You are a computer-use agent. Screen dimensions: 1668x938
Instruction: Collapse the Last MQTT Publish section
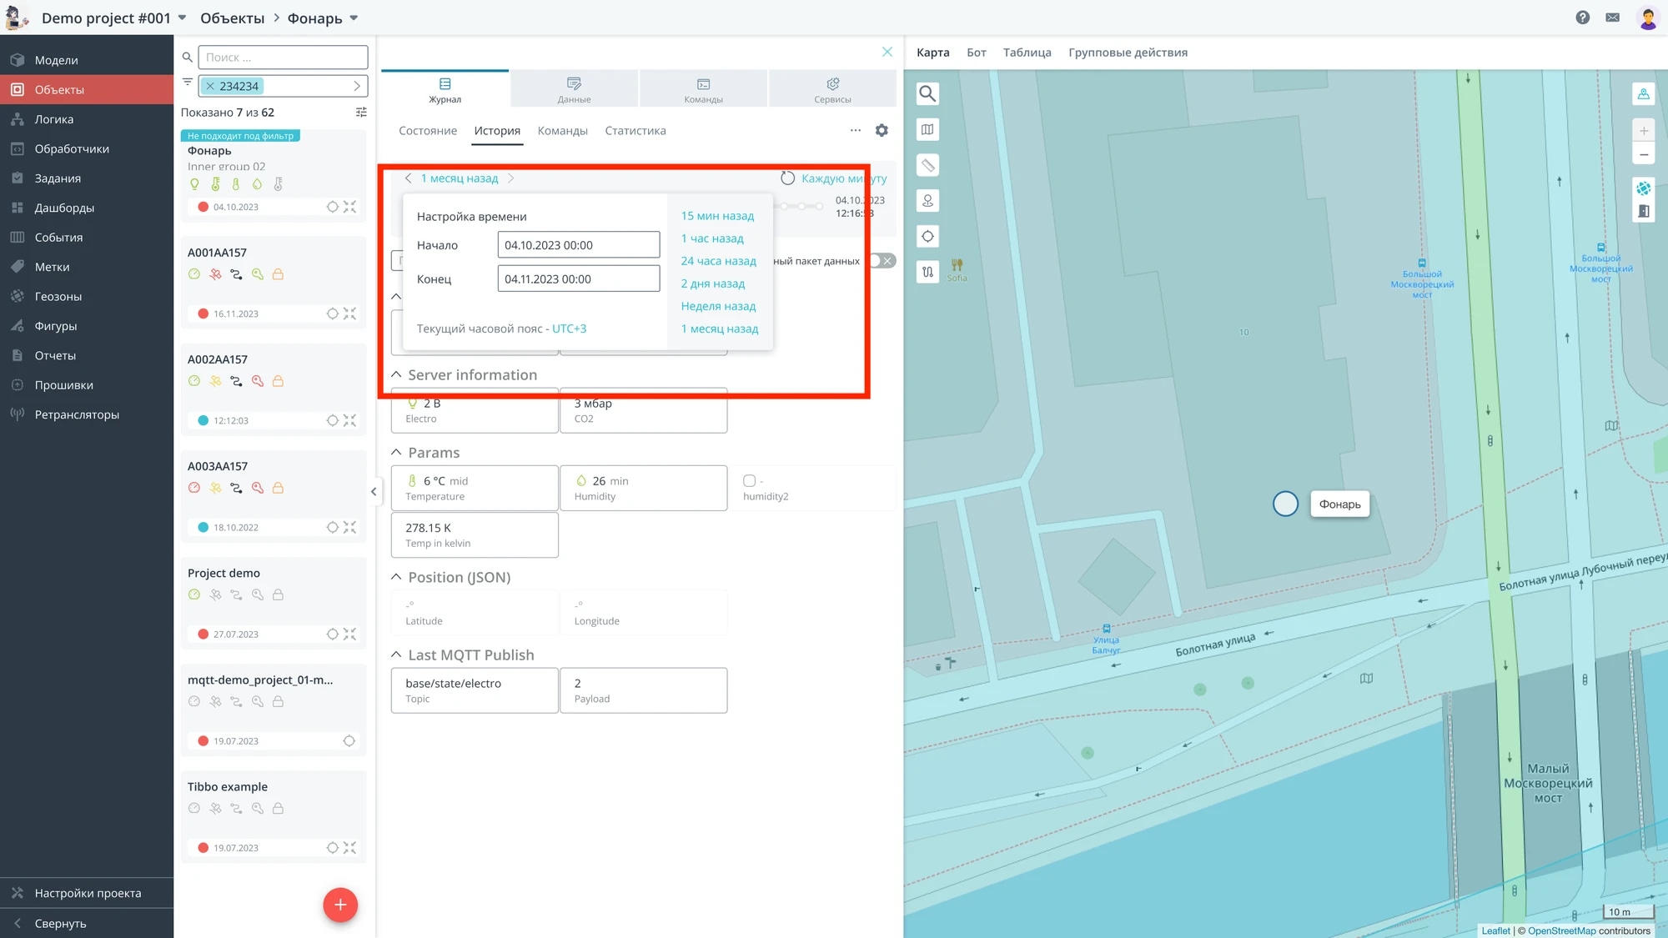(396, 655)
